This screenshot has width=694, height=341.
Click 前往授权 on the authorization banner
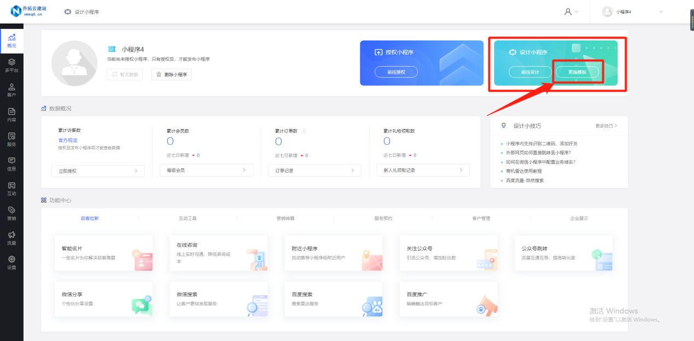[396, 72]
